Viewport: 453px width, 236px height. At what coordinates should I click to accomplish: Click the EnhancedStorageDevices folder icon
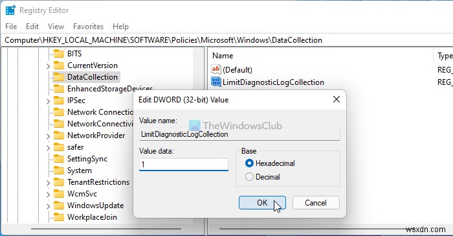pyautogui.click(x=59, y=89)
